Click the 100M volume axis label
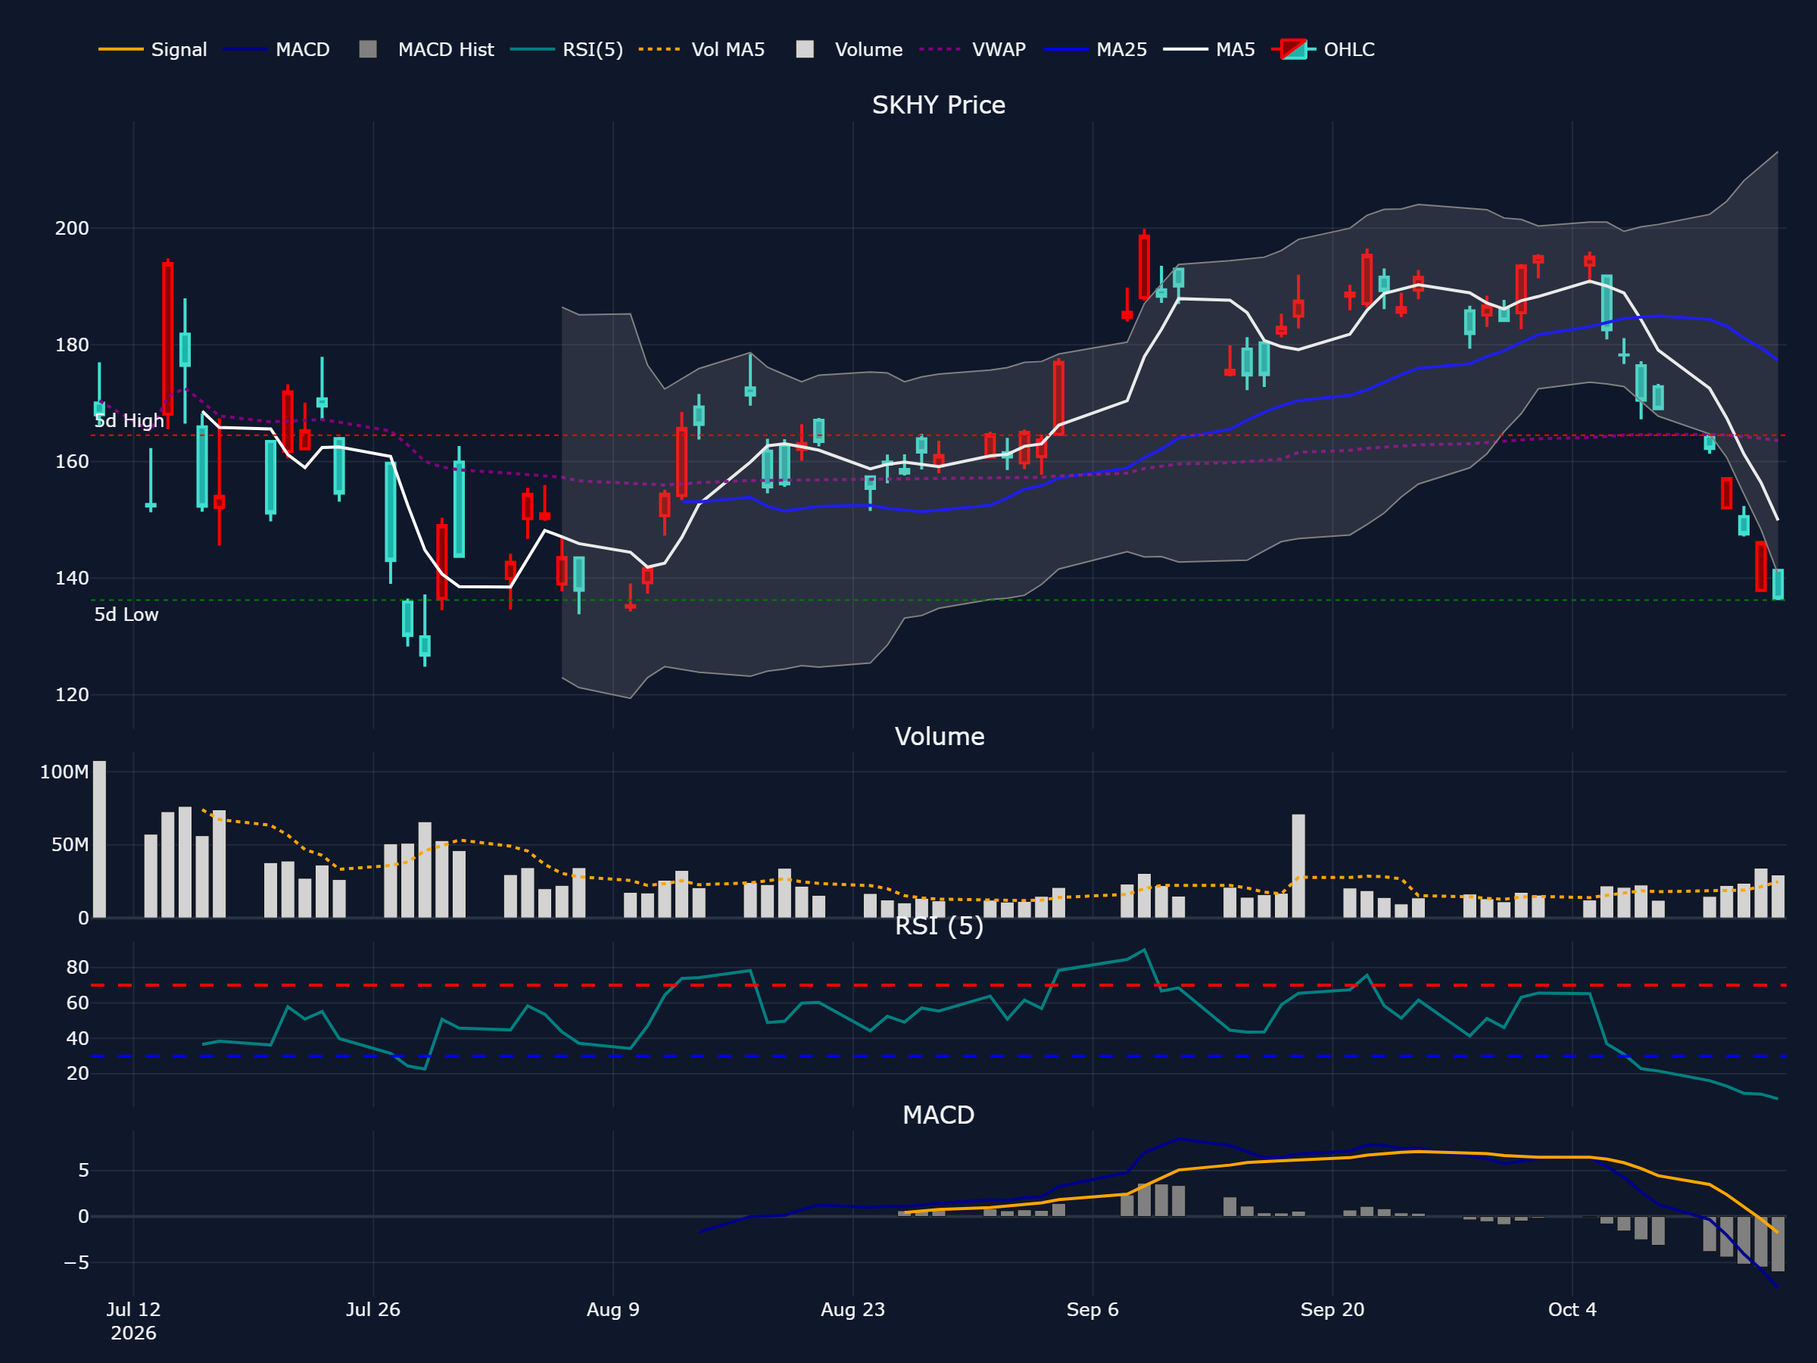 click(x=64, y=772)
